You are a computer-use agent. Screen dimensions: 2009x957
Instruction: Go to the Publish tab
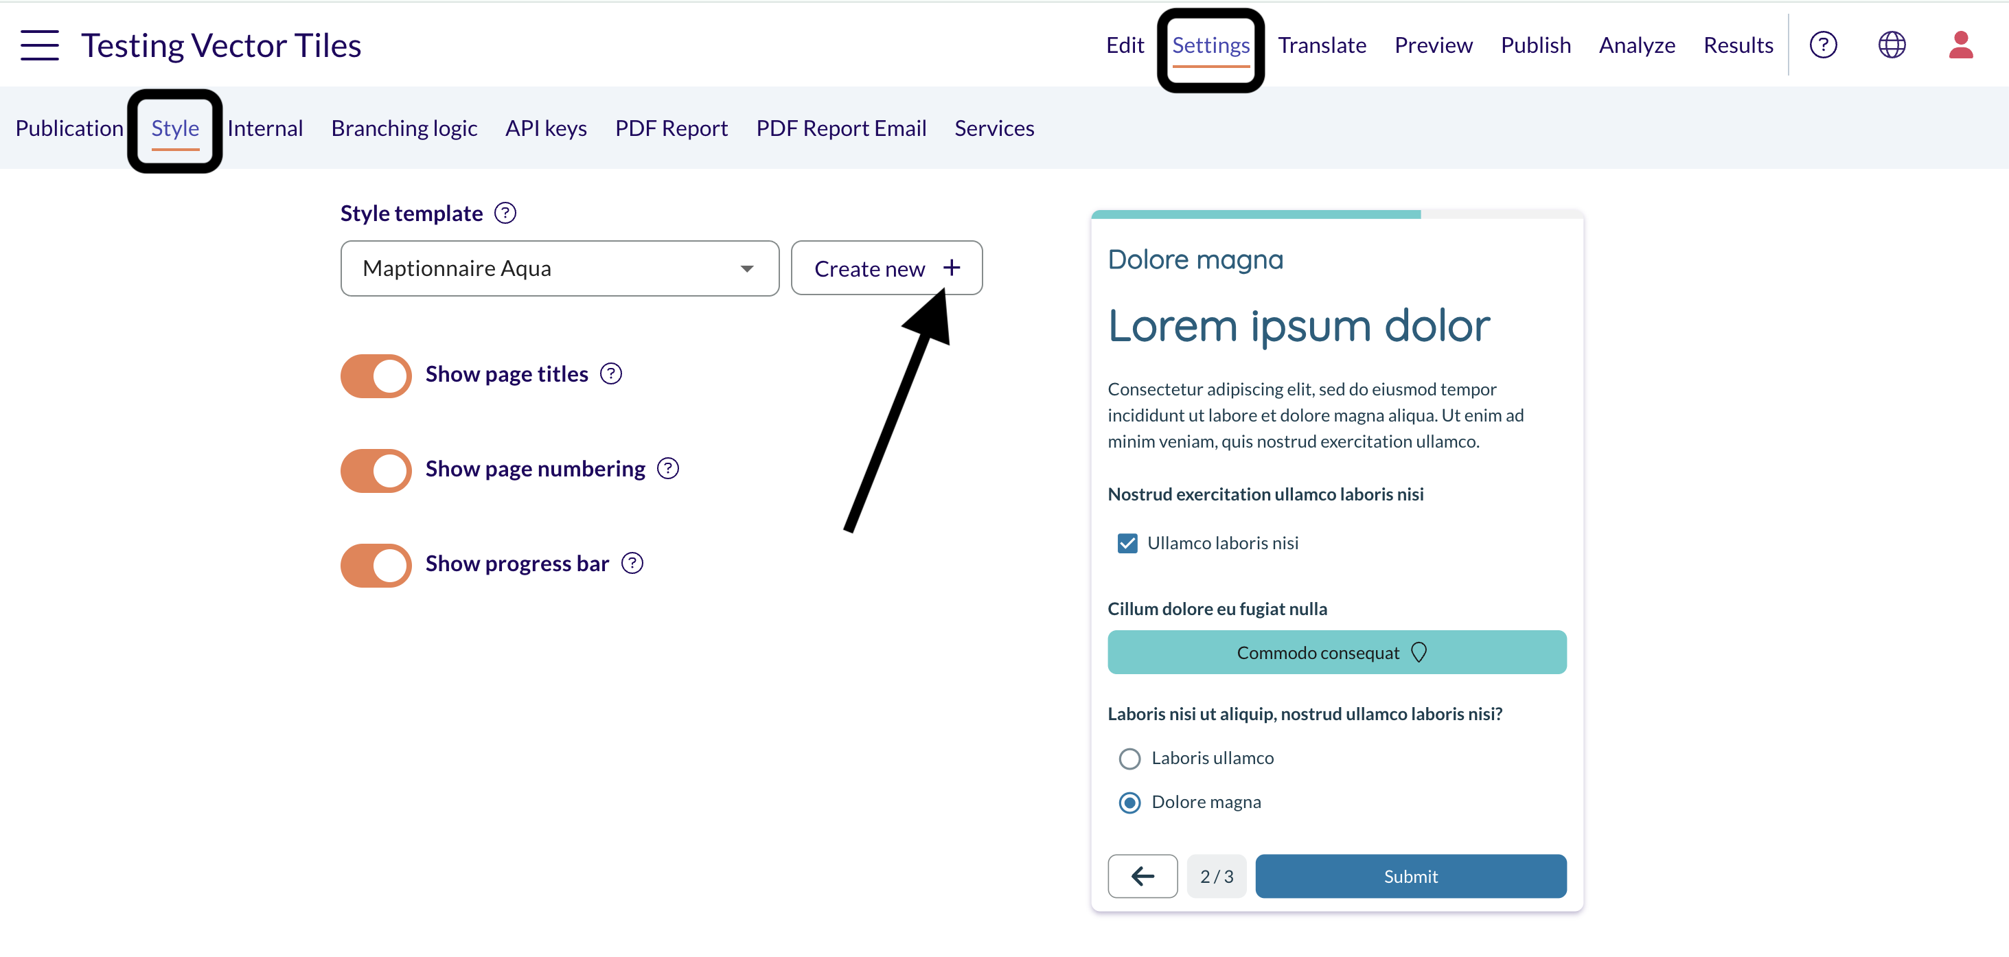[x=1536, y=45]
